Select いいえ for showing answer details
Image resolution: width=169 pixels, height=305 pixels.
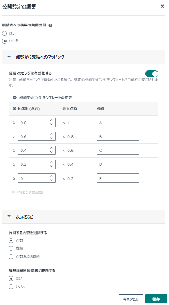11,287
